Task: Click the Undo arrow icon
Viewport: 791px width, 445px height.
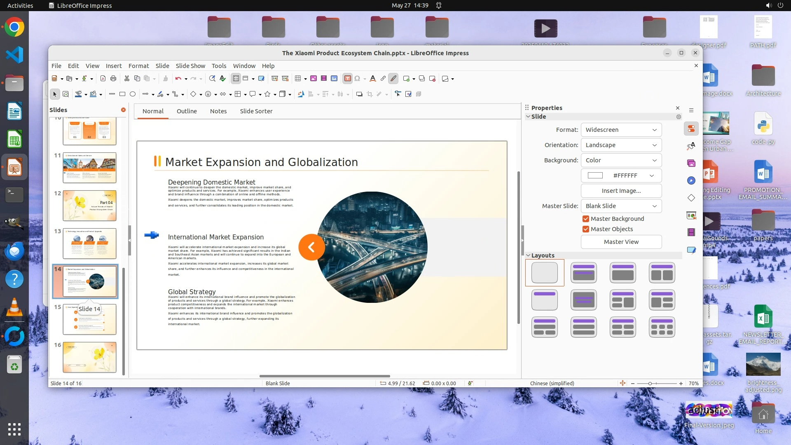Action: pos(178,78)
